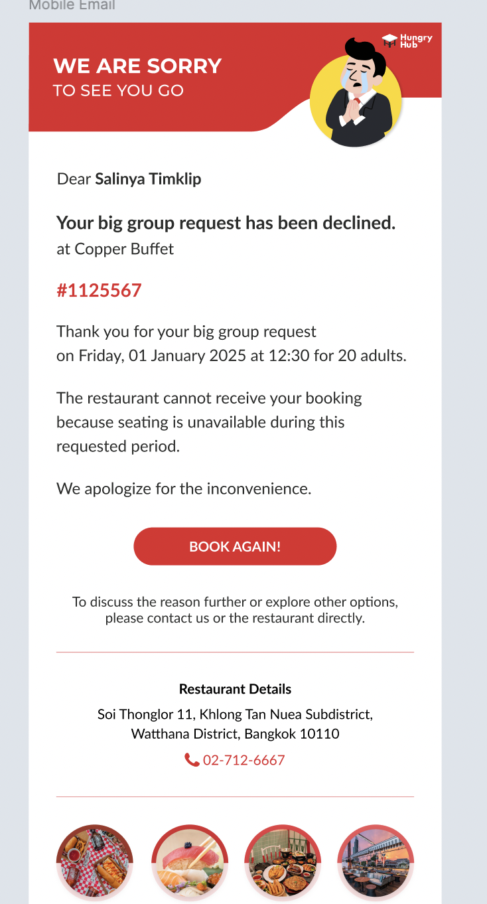Click the Copper Buffet restaurant name
The height and width of the screenshot is (904, 487).
click(124, 249)
